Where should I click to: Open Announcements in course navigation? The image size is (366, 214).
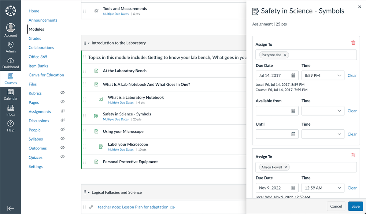tap(43, 20)
